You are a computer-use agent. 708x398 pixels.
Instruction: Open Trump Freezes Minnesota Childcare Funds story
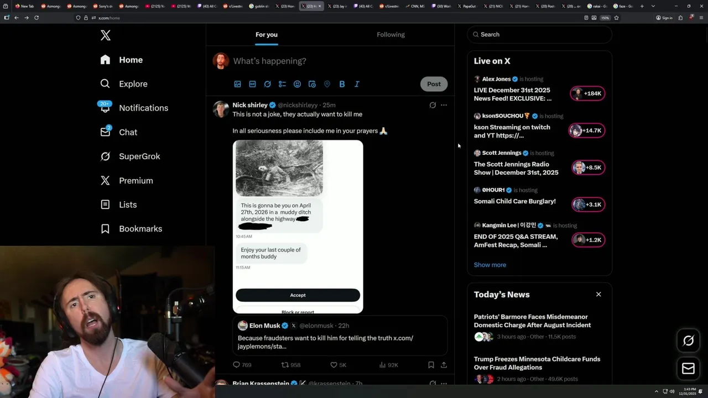[x=537, y=363]
